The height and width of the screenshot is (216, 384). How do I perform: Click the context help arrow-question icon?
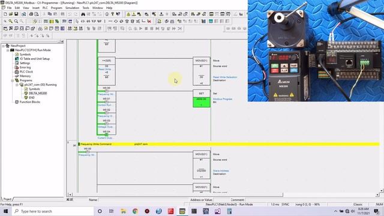click(x=118, y=14)
